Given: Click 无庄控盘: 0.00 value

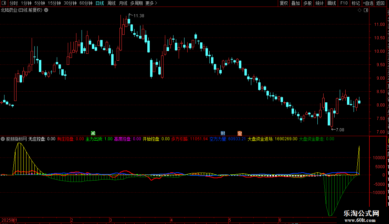Looking at the screenshot, I should coord(42,139).
